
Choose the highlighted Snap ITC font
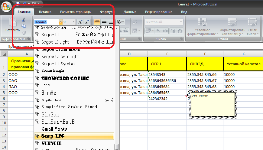(74, 136)
